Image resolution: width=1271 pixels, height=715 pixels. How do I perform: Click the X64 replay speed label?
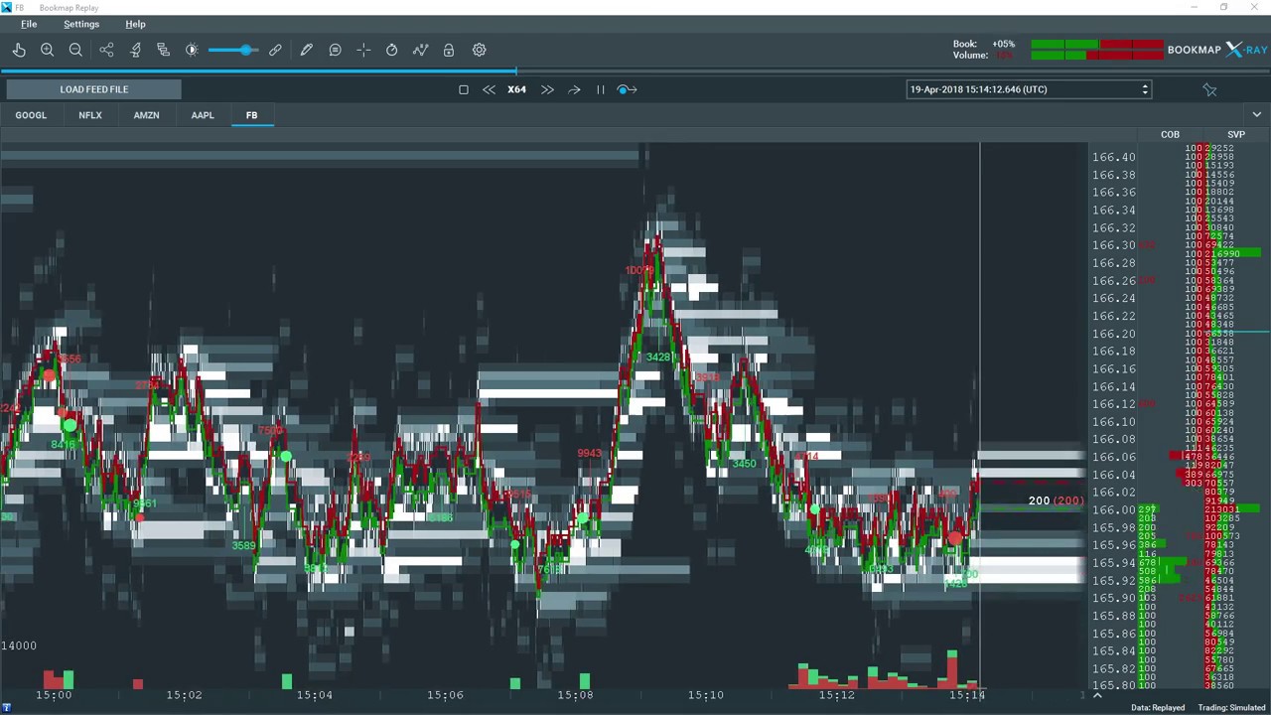[517, 89]
